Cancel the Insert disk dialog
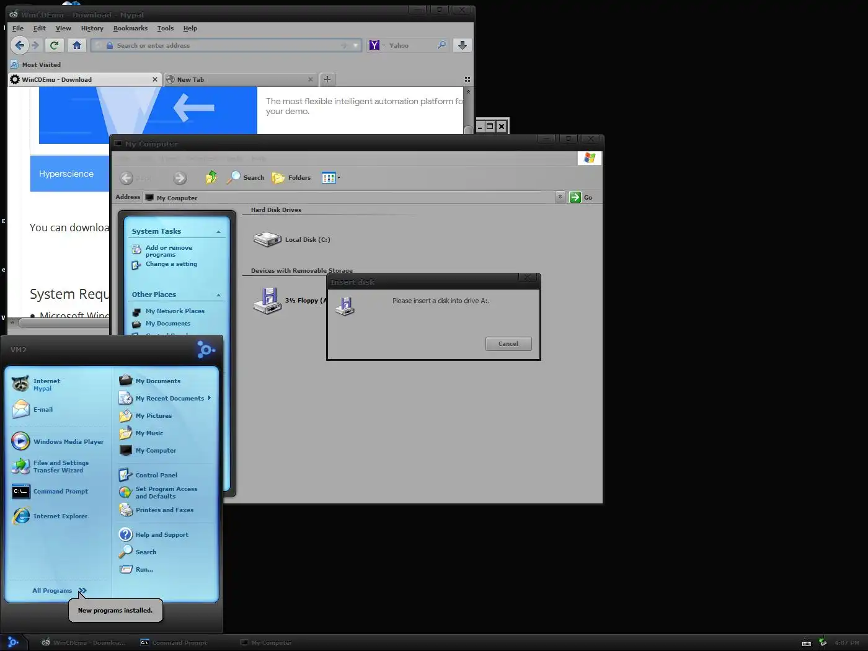This screenshot has width=868, height=651. [x=508, y=343]
